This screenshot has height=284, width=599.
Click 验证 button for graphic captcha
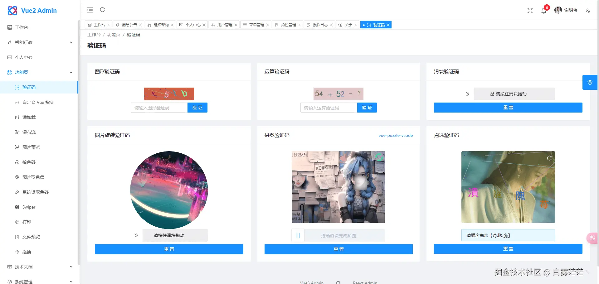(x=197, y=108)
